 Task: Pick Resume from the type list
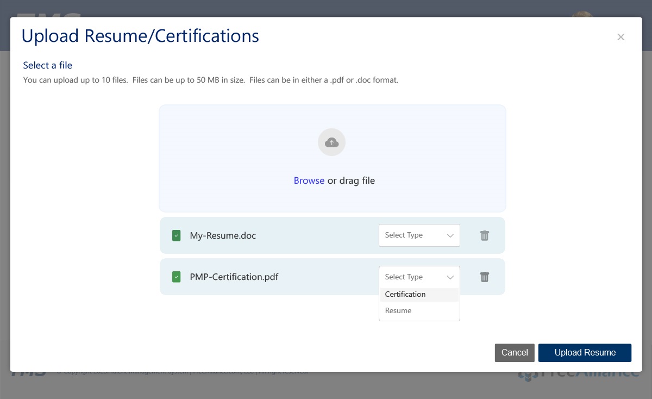pos(398,310)
